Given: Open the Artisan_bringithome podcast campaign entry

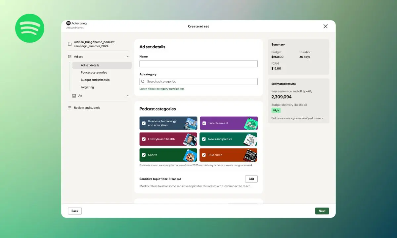Looking at the screenshot, I should [95, 44].
